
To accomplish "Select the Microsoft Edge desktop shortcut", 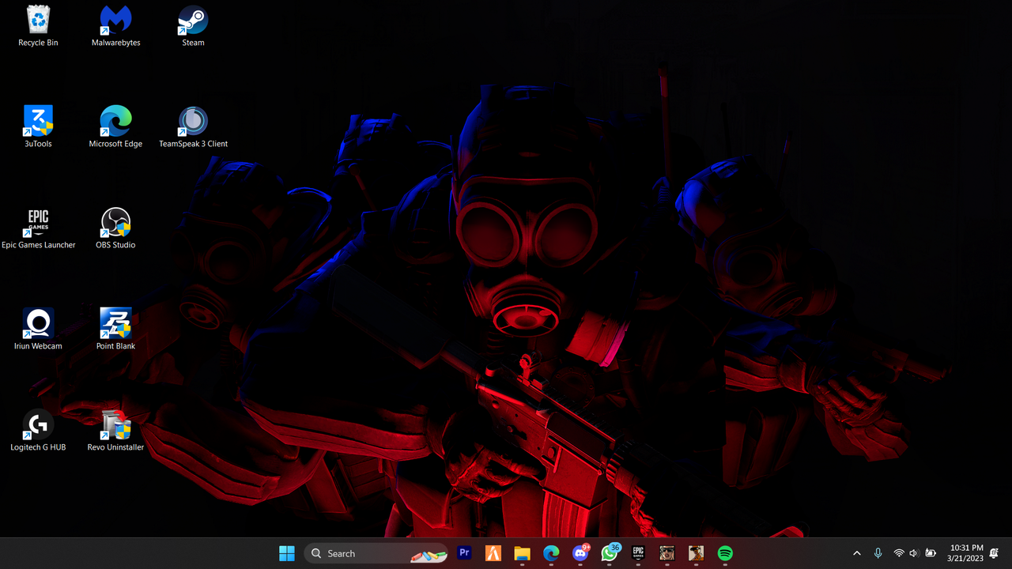I will tap(115, 126).
